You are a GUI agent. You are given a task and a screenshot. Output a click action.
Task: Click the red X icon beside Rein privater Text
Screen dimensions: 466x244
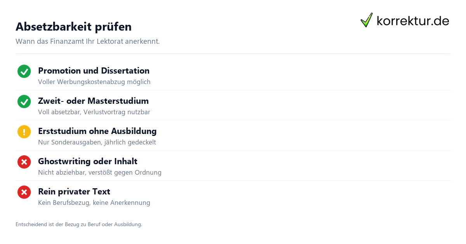pyautogui.click(x=24, y=192)
